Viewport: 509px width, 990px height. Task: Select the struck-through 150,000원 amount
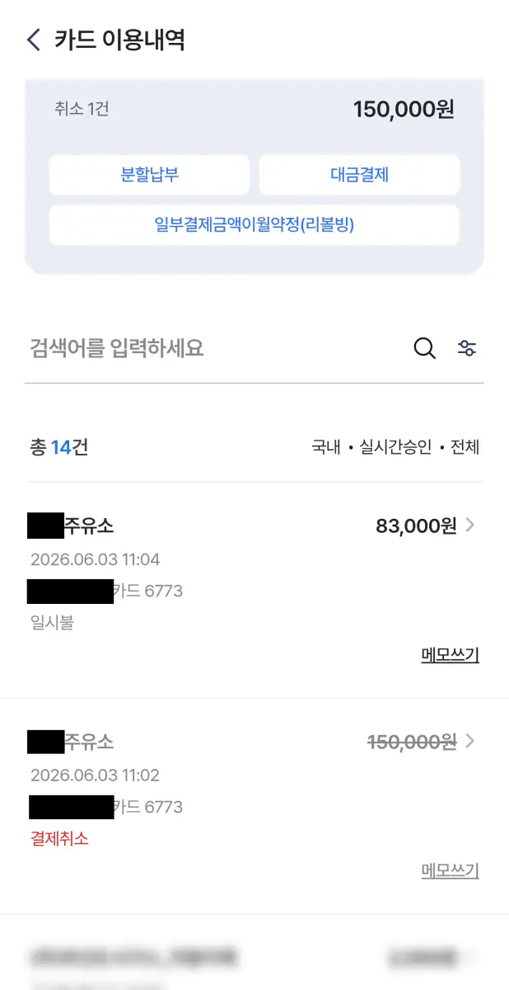412,742
